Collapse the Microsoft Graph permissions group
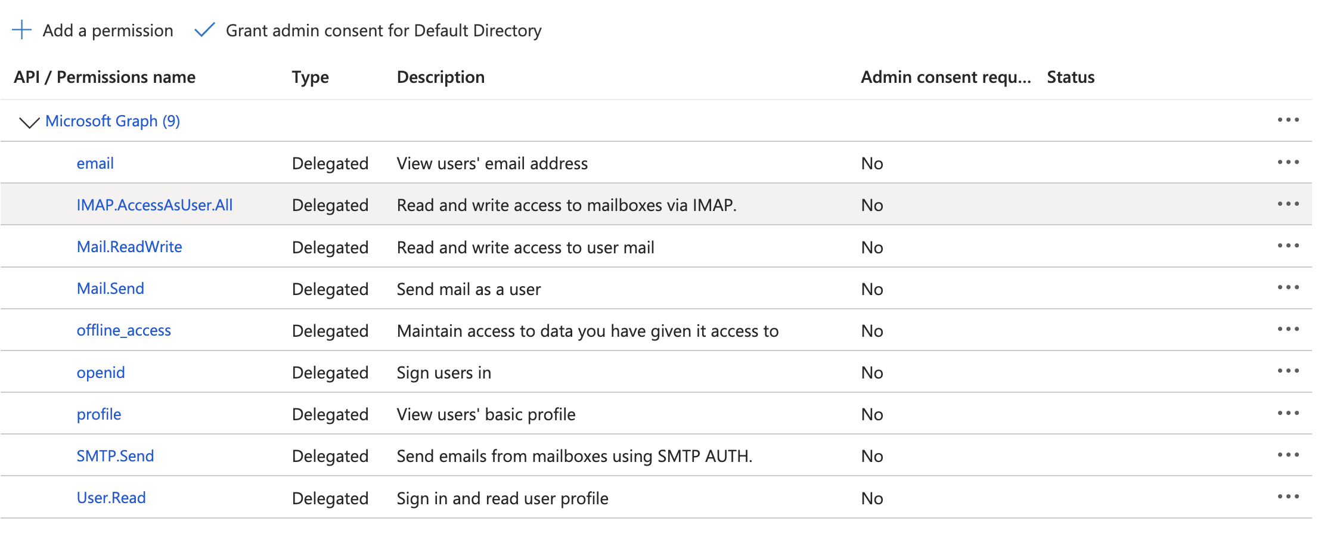 [28, 120]
